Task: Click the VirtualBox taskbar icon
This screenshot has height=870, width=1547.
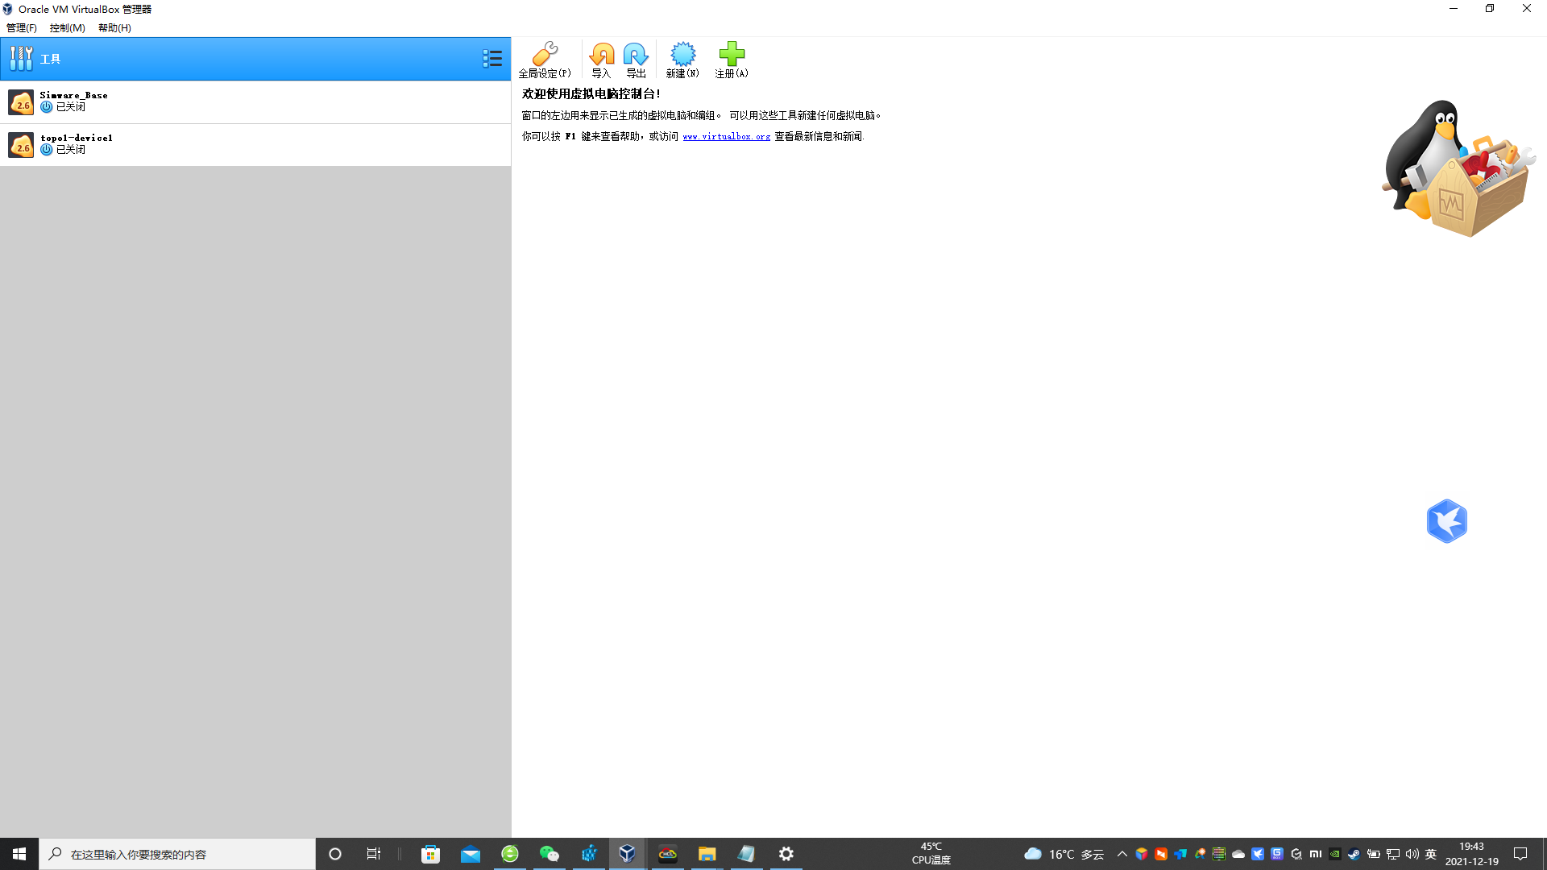Action: [x=627, y=854]
